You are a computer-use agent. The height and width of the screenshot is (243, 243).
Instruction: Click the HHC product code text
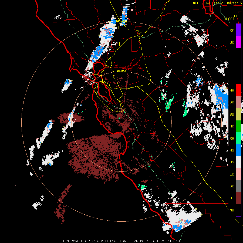237,16
